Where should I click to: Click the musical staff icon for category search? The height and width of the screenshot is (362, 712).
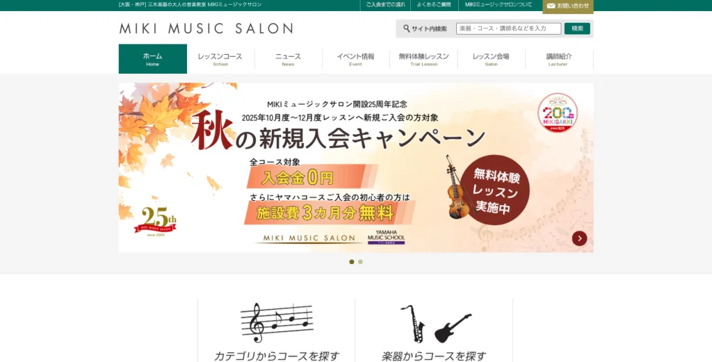pos(277,322)
